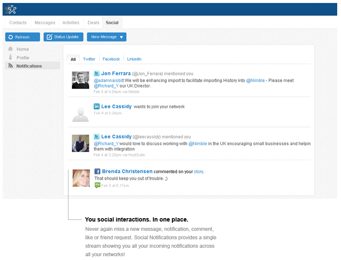
Task: Click Jon Ferrara's avatar photo
Action: click(x=80, y=80)
